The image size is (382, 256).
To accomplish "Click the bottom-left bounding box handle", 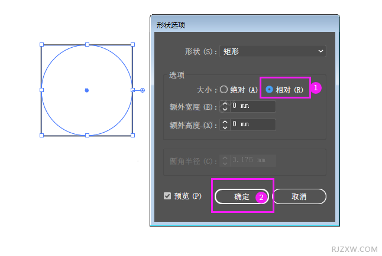I will [41, 135].
